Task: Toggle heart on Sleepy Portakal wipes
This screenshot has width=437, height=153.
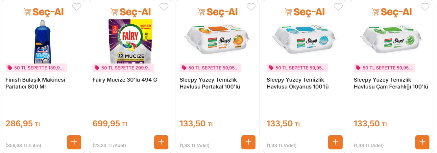Action: point(251,7)
